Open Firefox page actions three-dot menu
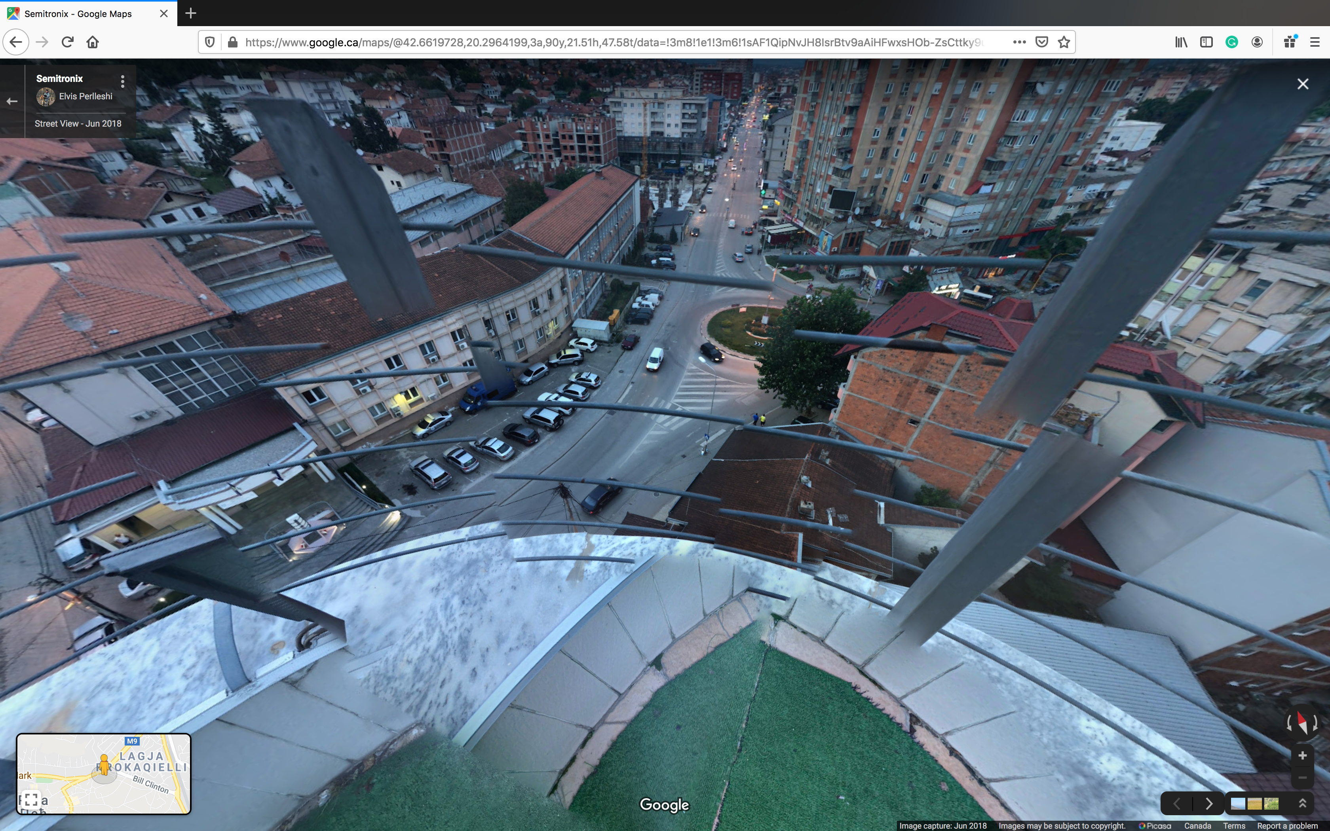1330x831 pixels. point(1020,42)
